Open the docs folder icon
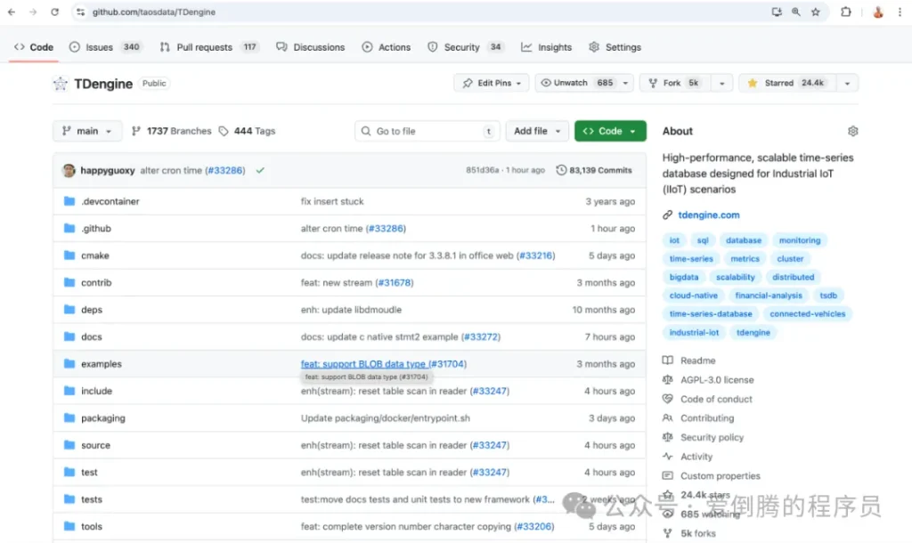 pyautogui.click(x=69, y=336)
